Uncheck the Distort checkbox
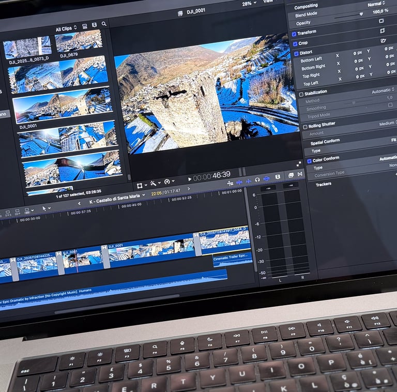This screenshot has width=397, height=392. 296,54
